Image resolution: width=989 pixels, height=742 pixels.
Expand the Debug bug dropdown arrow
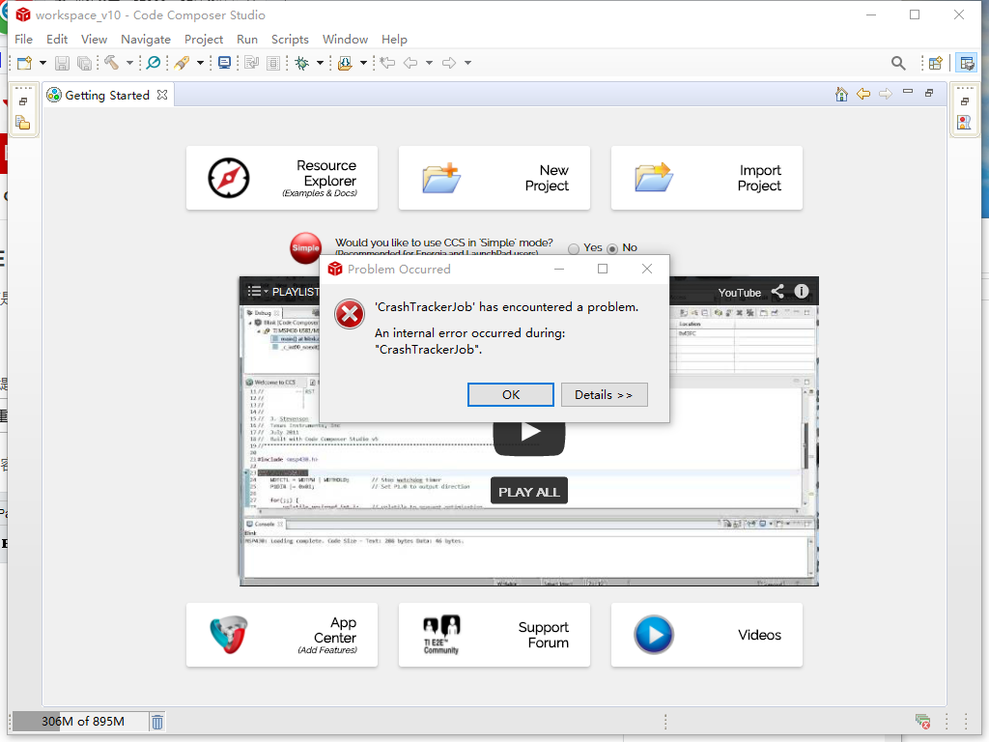pos(320,63)
